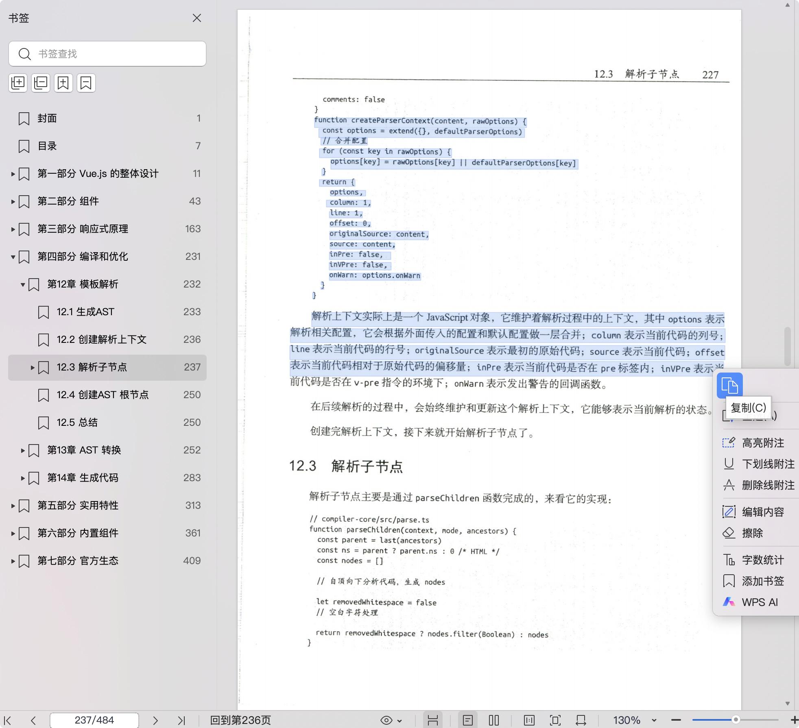The image size is (799, 728).
Task: Open the 130% zoom dropdown
Action: pos(654,721)
